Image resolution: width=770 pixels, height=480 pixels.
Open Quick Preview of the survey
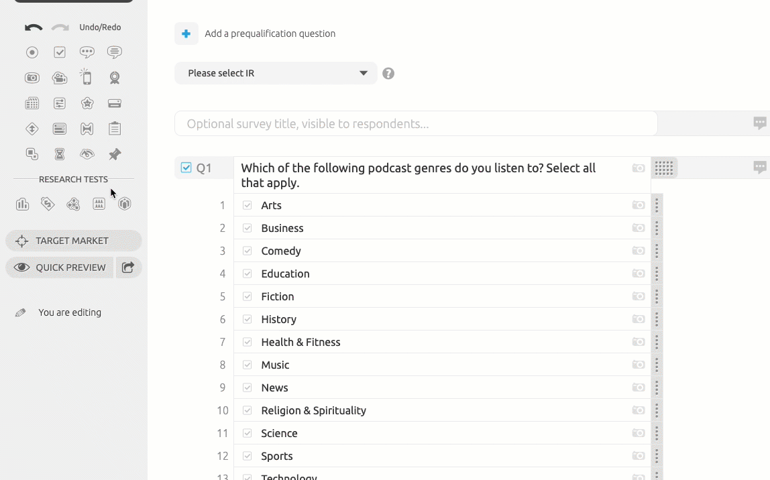point(60,267)
